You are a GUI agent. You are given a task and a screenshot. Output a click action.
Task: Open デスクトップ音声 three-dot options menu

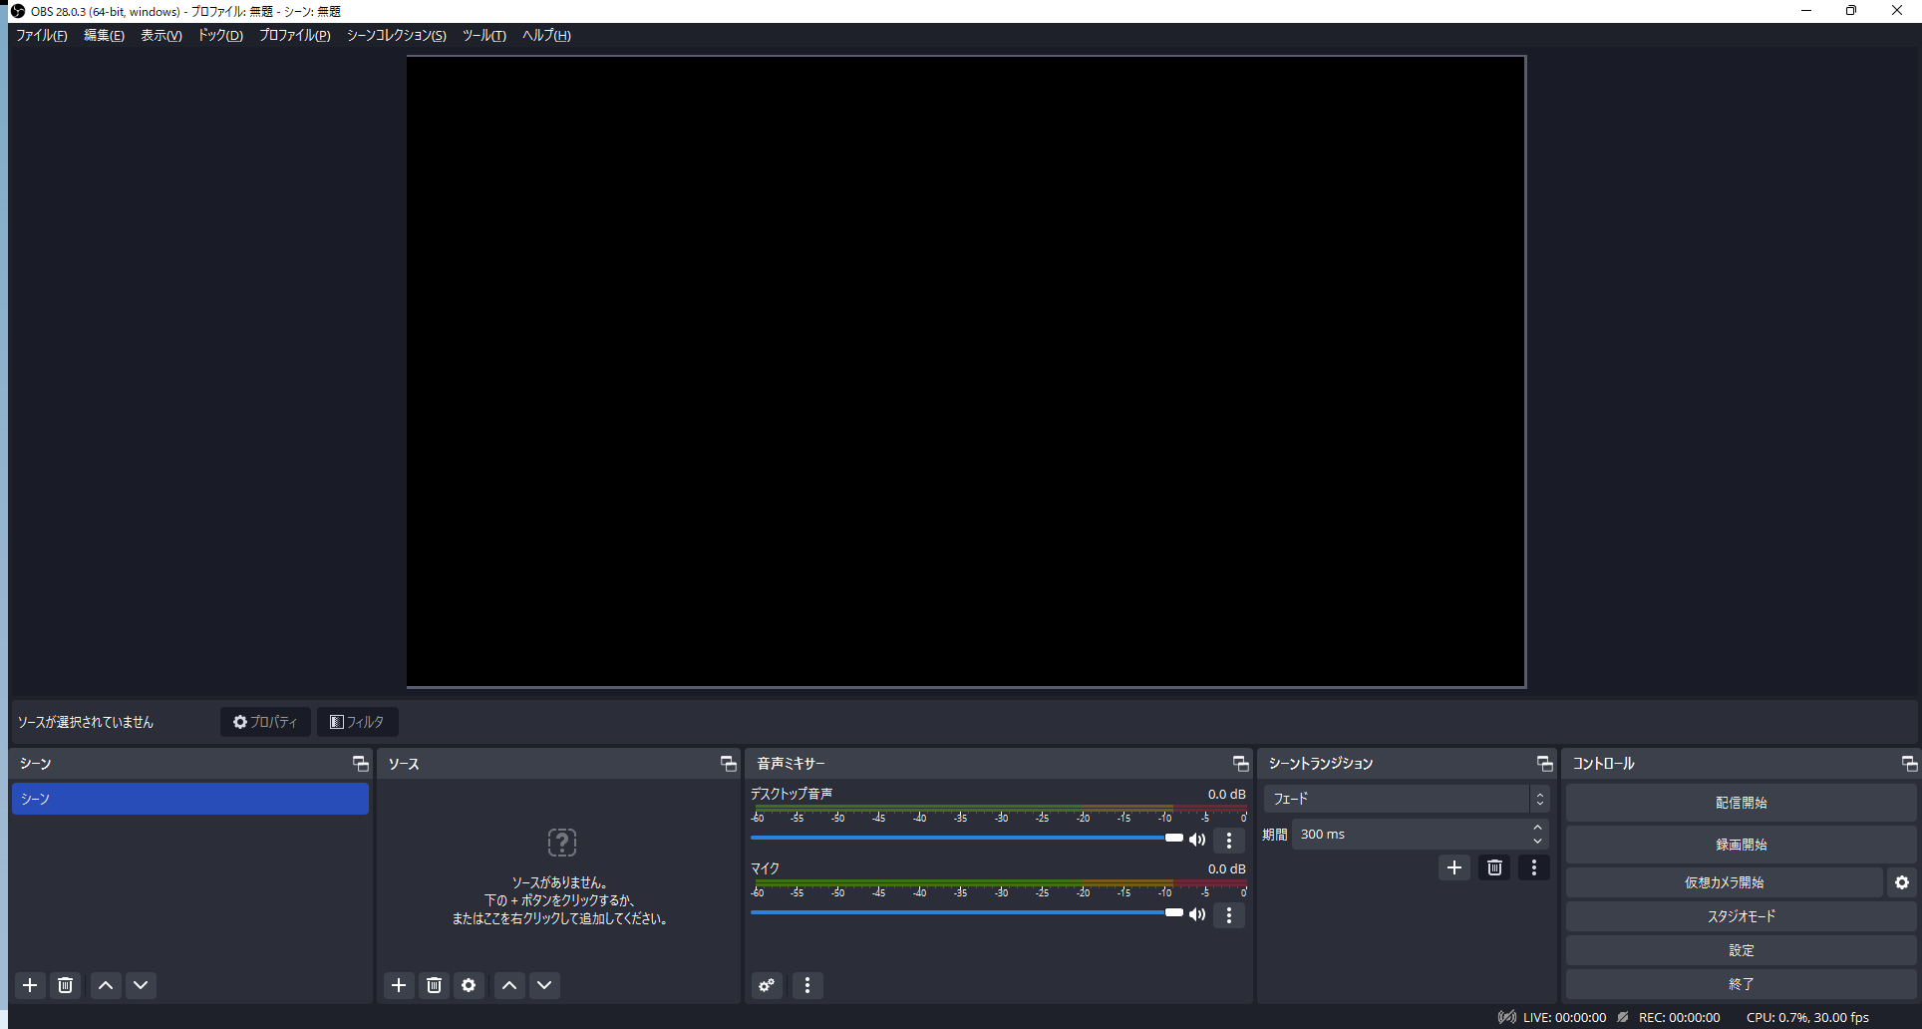tap(1229, 841)
